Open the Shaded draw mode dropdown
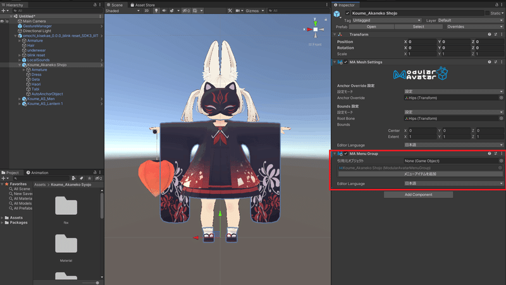Viewport: 506px width, 285px height. [x=123, y=11]
